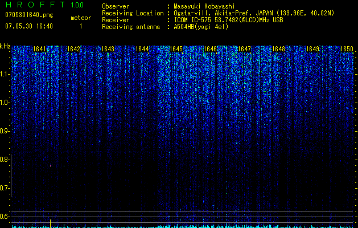Click the 1650 time marker
358x228 pixels.
coord(347,49)
